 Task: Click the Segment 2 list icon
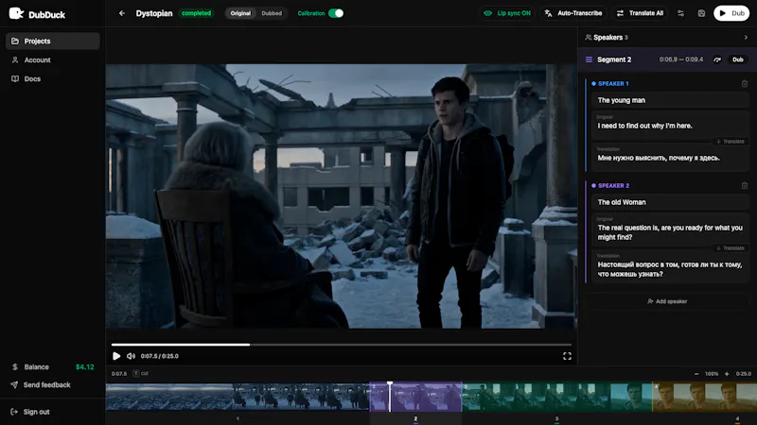(x=589, y=59)
